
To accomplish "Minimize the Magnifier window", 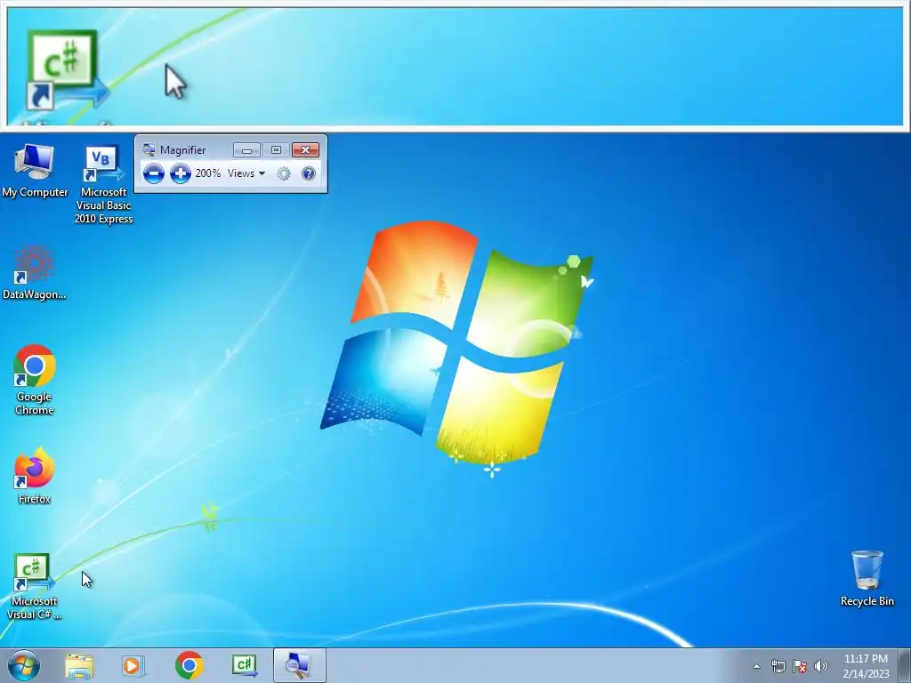I will [x=246, y=150].
